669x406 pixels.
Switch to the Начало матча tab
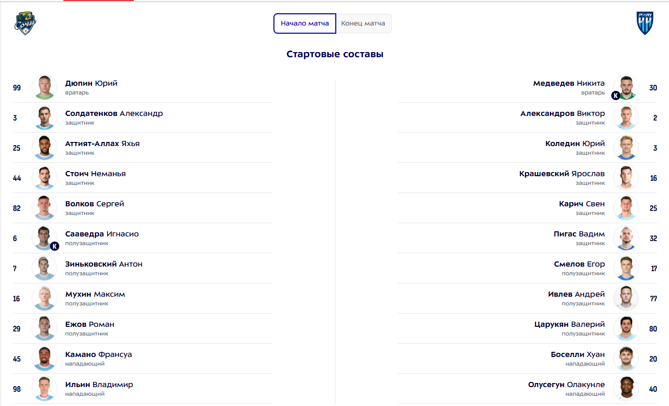305,23
